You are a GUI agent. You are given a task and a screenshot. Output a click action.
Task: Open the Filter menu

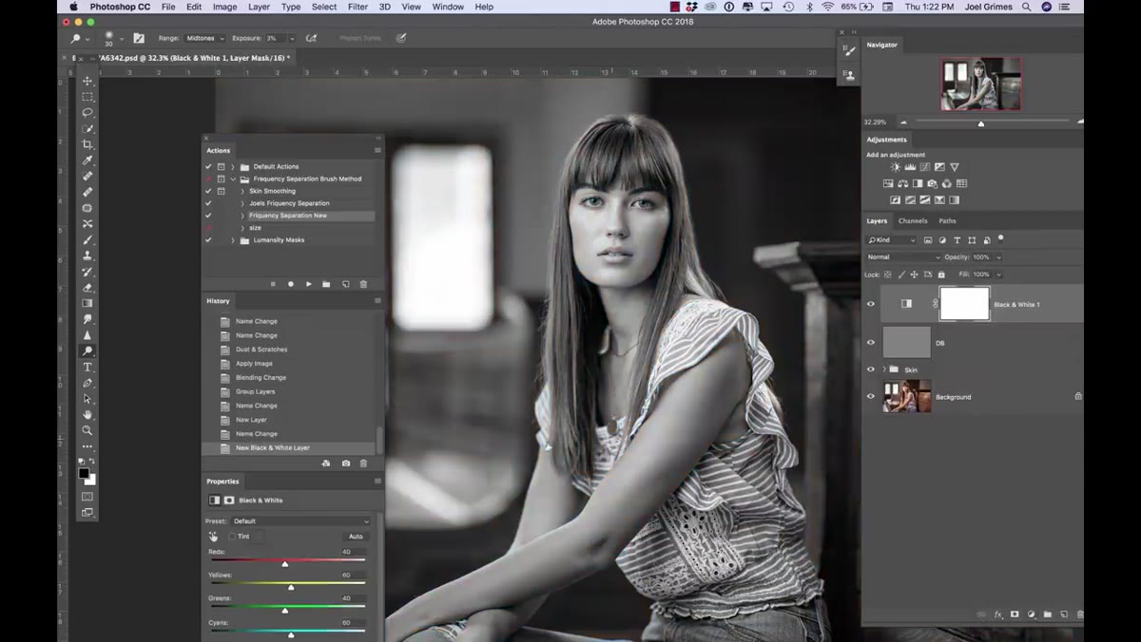[x=358, y=7]
